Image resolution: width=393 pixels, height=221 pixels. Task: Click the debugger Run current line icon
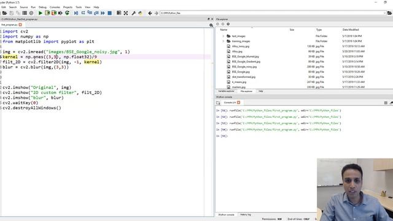tap(83, 13)
